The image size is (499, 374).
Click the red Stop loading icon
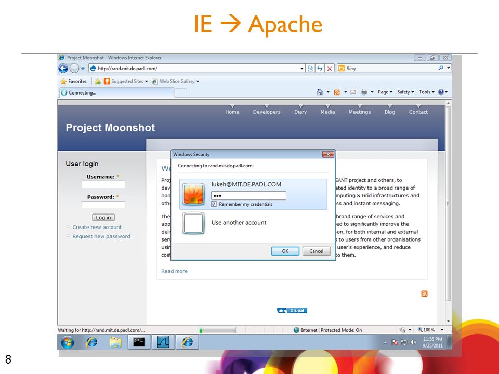click(x=330, y=69)
